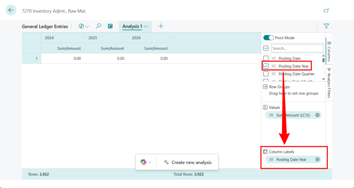Viewport: 354px width, 188px height.
Task: Add a new analysis tab with plus
Action: (x=161, y=26)
